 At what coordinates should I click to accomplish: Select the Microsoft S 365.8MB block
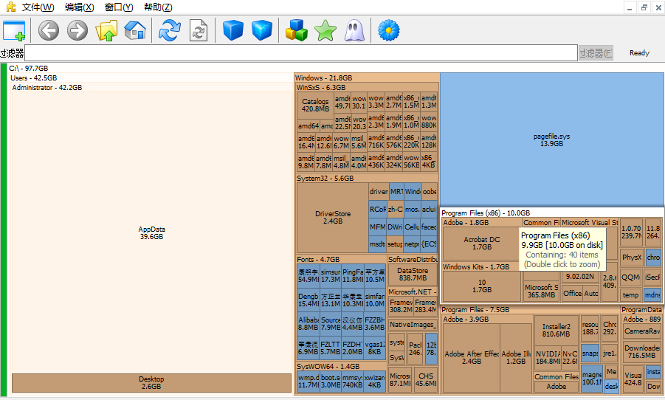pos(541,291)
